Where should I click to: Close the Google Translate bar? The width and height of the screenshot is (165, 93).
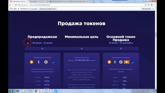pos(153,9)
